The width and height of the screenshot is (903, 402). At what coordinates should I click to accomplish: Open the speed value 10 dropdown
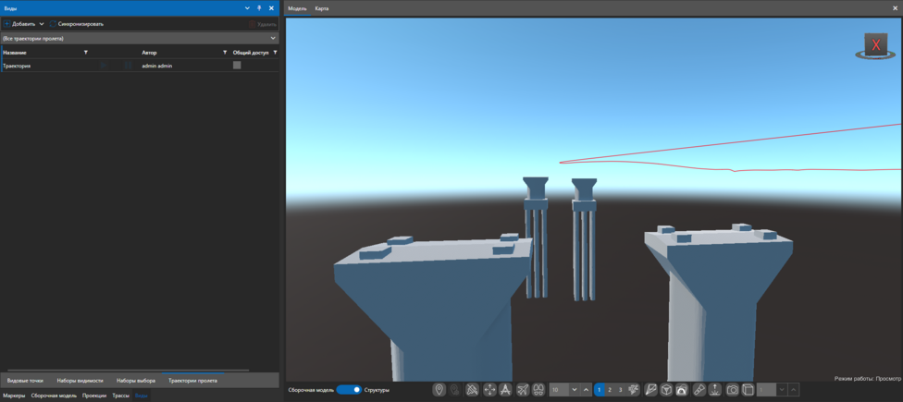(x=574, y=390)
